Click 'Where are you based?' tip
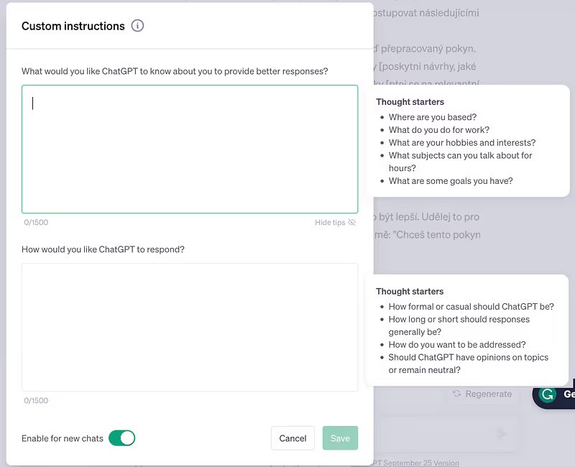The height and width of the screenshot is (467, 575). [433, 117]
